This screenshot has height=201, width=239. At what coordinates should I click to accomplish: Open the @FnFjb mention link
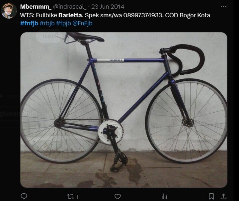tap(82, 23)
